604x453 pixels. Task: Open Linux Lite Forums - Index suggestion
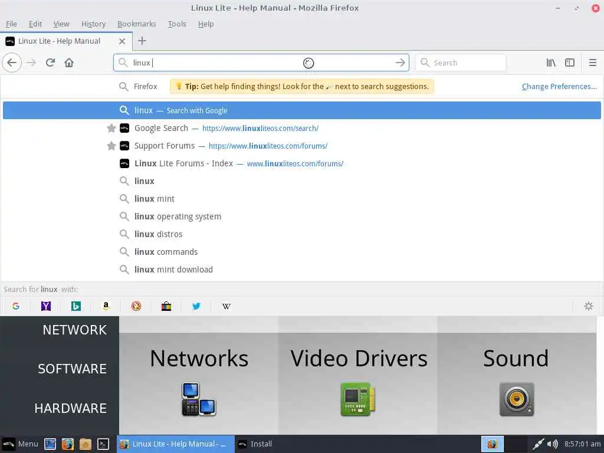pos(301,163)
